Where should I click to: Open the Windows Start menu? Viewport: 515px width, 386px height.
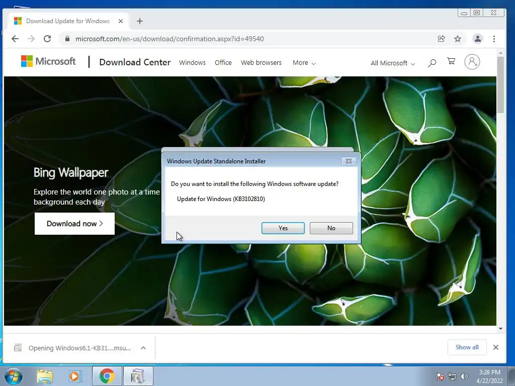[x=14, y=376]
